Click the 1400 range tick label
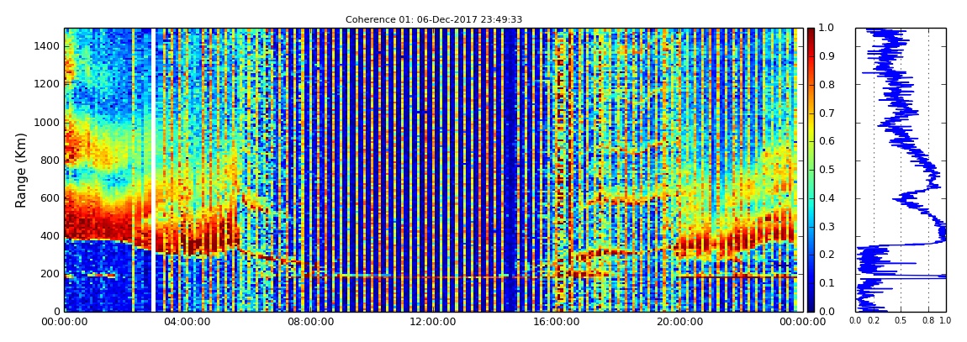This screenshot has height=342, width=967. click(49, 46)
